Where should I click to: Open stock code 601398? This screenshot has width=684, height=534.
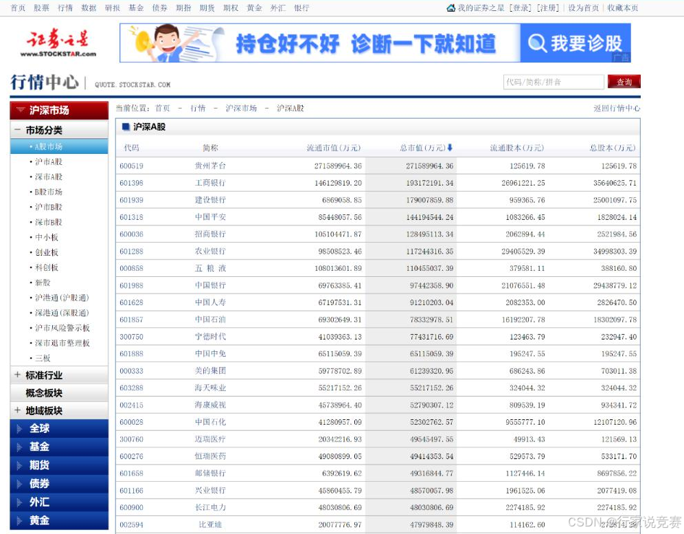point(131,183)
